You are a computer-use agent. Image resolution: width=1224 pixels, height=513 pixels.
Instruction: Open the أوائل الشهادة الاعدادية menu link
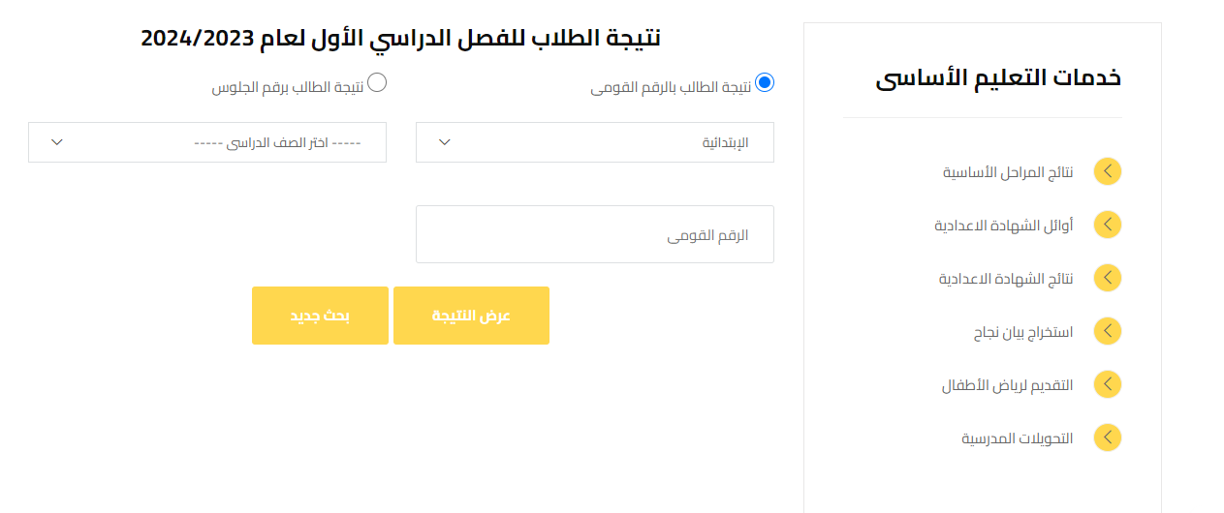click(1003, 226)
